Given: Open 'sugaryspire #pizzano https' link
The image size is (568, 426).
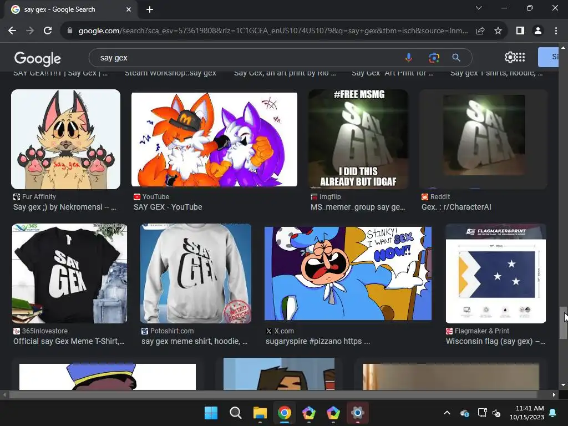Looking at the screenshot, I should pyautogui.click(x=318, y=341).
